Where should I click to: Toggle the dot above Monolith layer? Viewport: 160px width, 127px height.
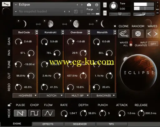click(97, 21)
